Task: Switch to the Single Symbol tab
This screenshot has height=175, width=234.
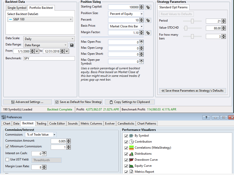Action: pos(17,8)
